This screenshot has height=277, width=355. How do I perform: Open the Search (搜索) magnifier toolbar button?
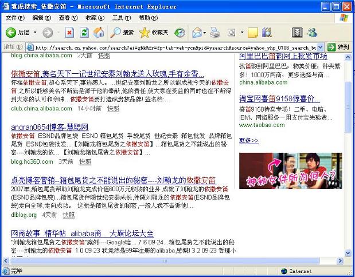(x=122, y=33)
